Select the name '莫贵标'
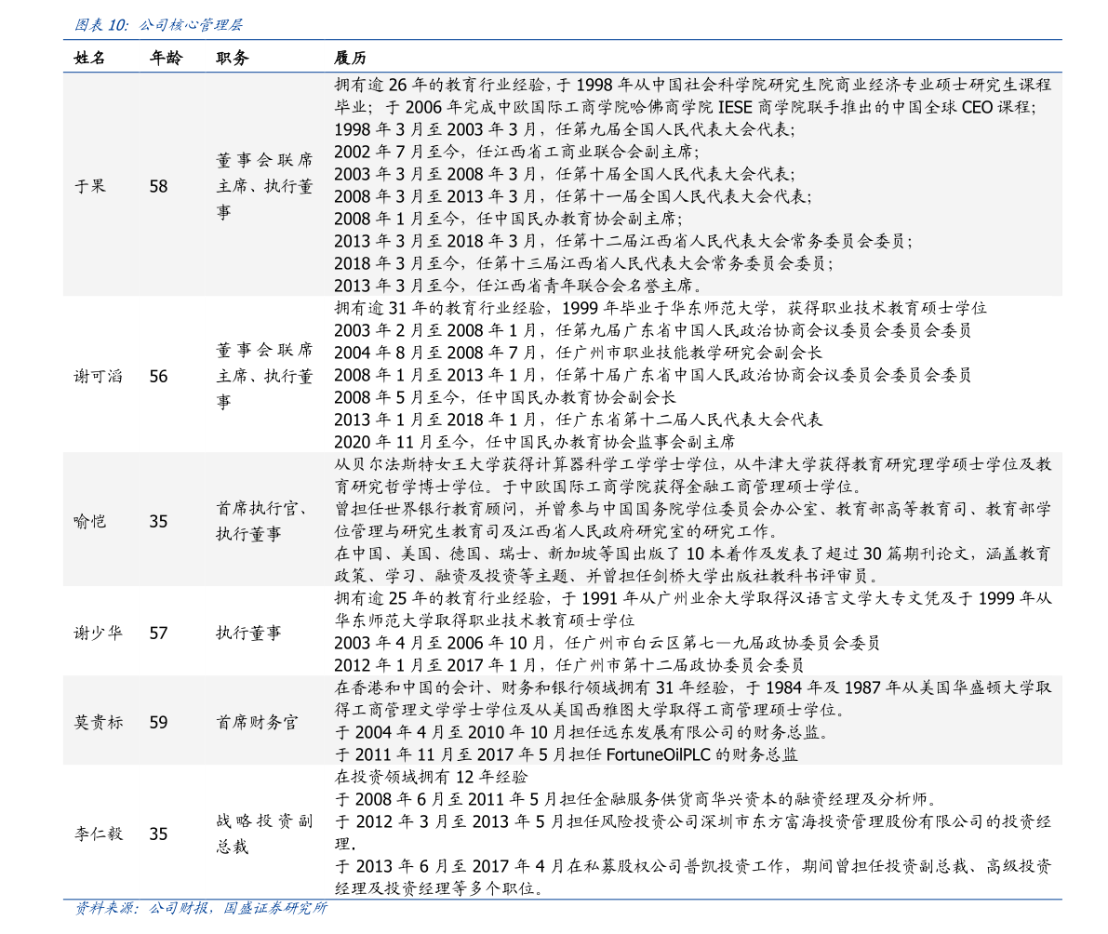The height and width of the screenshot is (934, 1108). [x=99, y=722]
